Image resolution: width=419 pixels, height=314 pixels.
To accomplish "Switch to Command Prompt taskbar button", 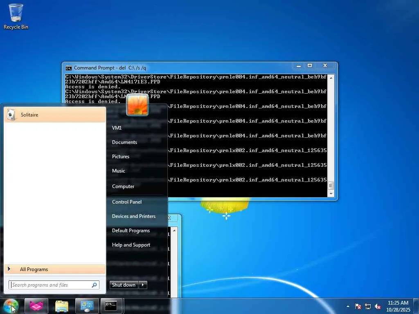I will [x=111, y=306].
